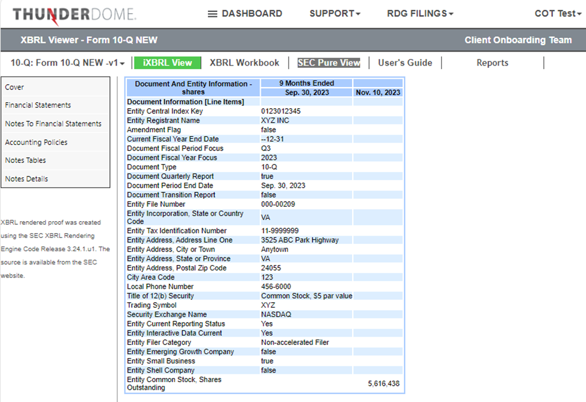Click the Entity Central Index Key row label

tap(165, 111)
